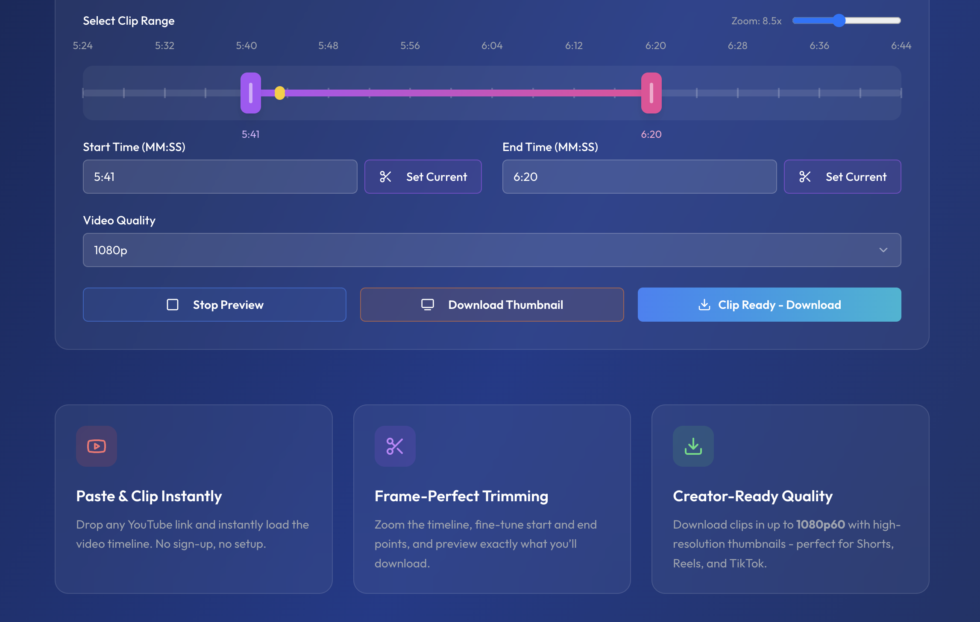Toggle Stop Preview off
This screenshot has height=622, width=980.
click(x=214, y=305)
